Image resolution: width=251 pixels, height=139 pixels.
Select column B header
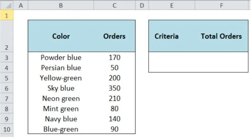click(61, 5)
